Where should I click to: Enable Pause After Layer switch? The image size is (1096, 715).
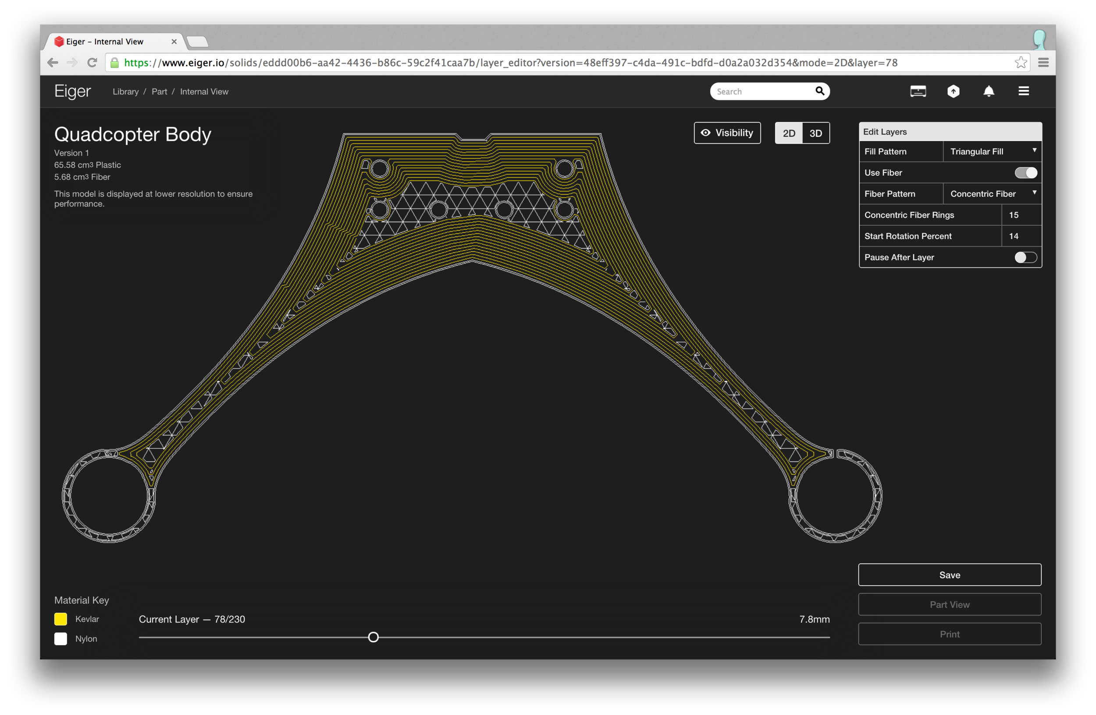(x=1025, y=257)
